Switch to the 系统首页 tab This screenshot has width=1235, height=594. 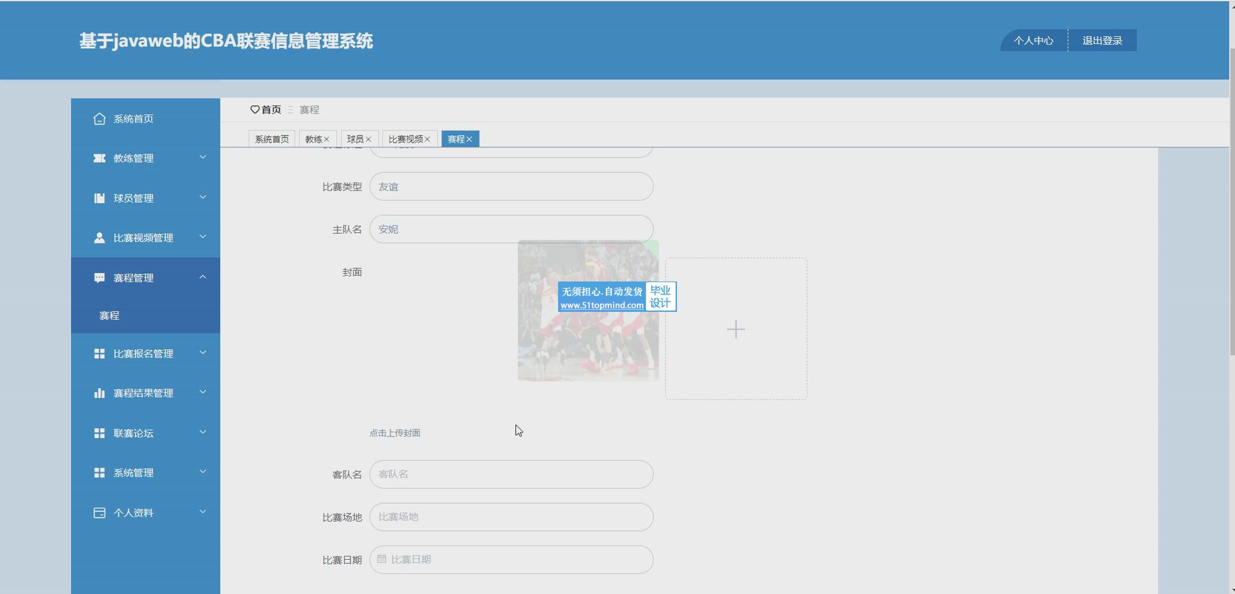coord(272,139)
